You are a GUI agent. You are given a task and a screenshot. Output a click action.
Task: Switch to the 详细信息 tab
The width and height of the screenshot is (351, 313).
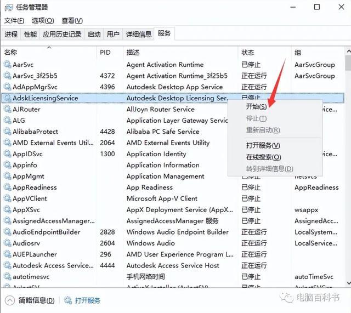tap(139, 34)
